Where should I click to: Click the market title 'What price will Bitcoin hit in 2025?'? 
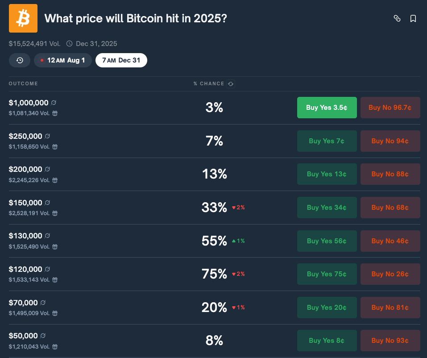(136, 18)
